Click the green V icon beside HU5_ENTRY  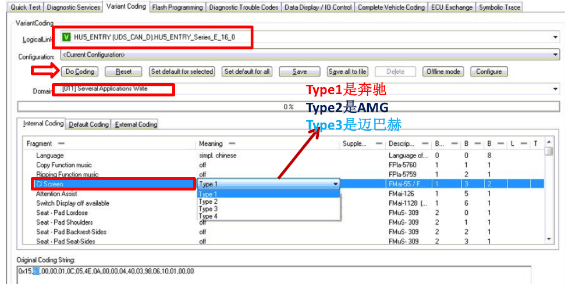point(66,38)
